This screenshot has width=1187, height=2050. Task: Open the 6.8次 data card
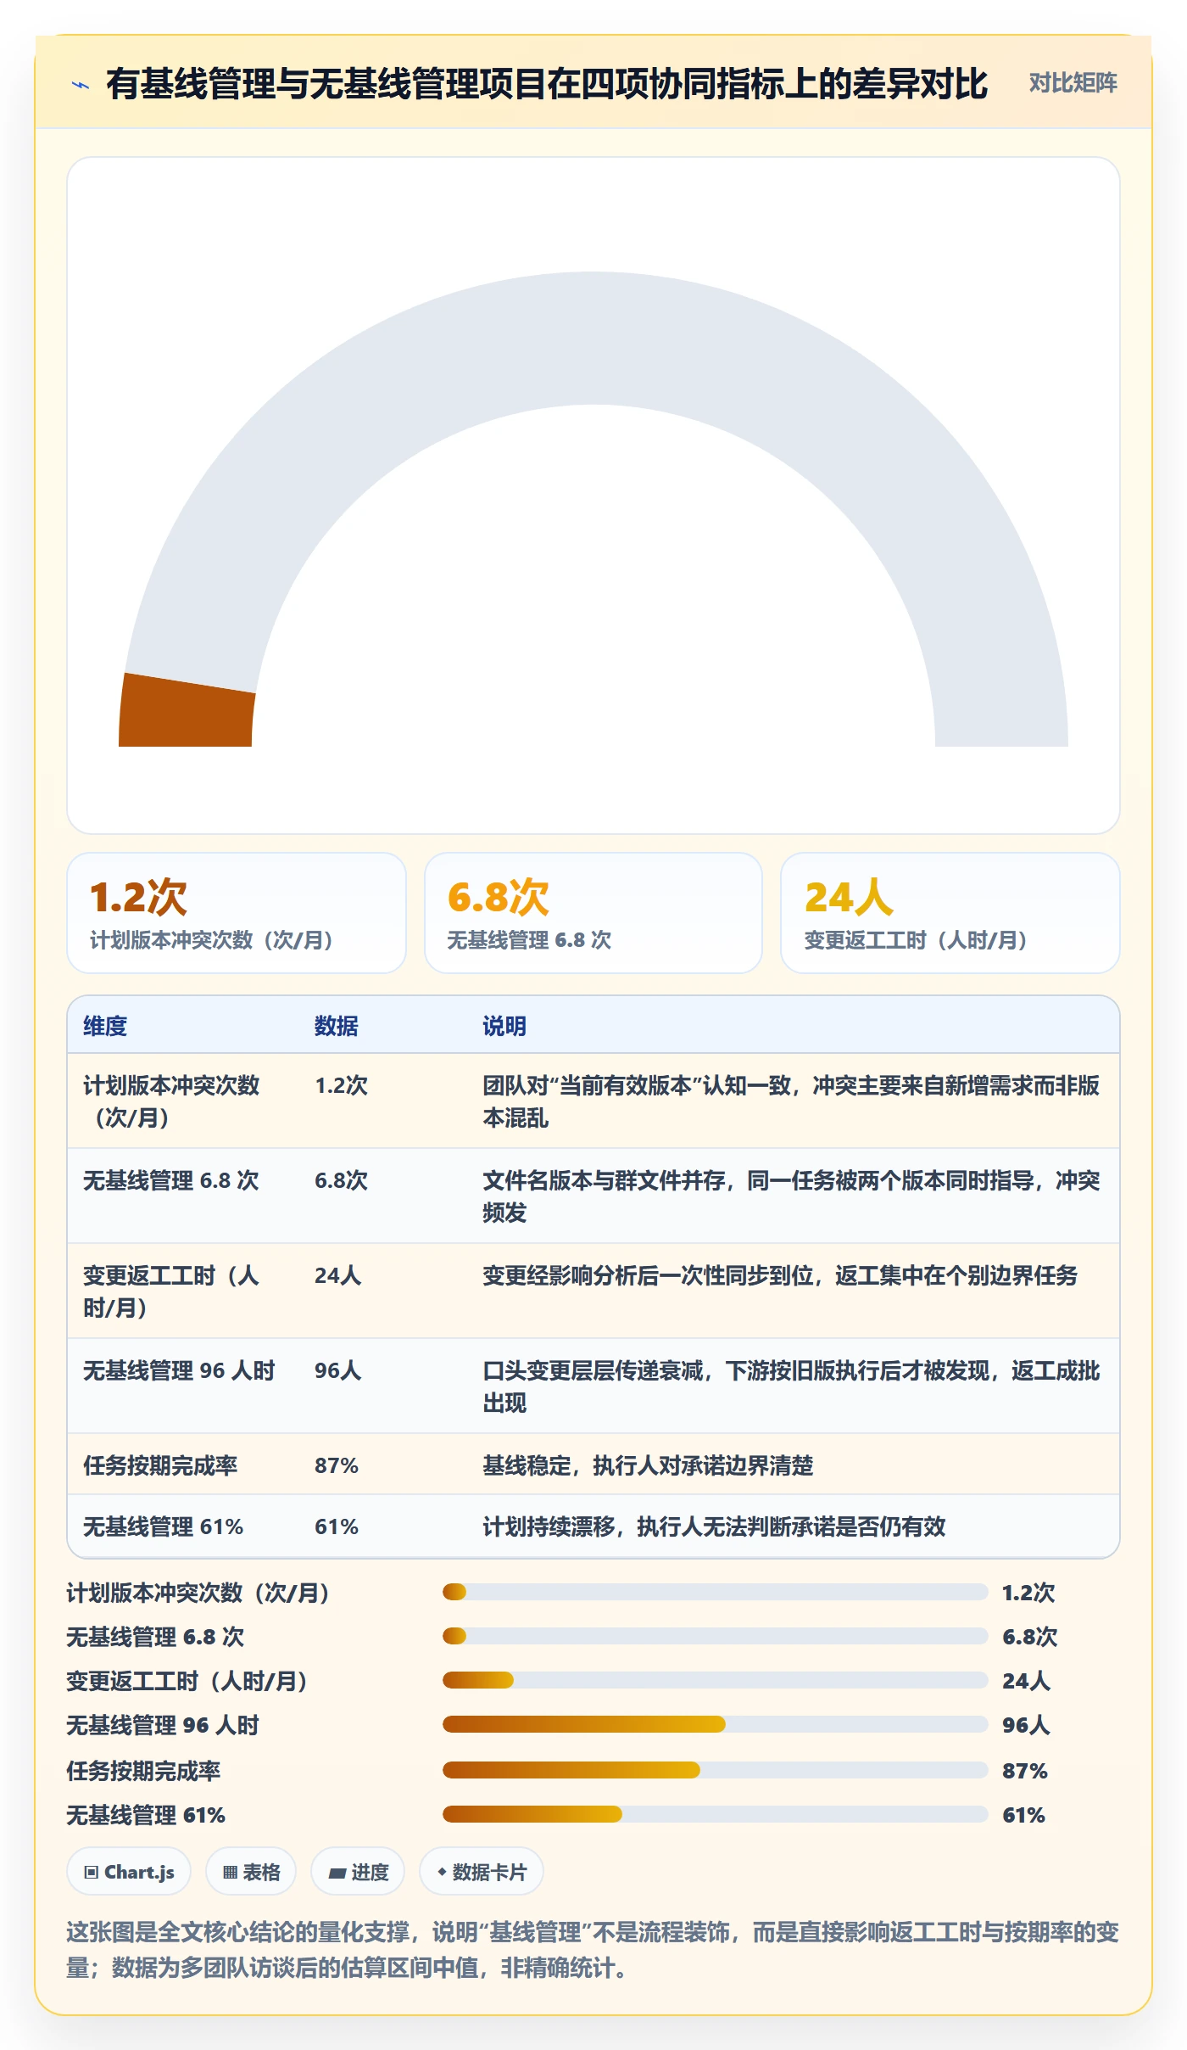tap(593, 912)
